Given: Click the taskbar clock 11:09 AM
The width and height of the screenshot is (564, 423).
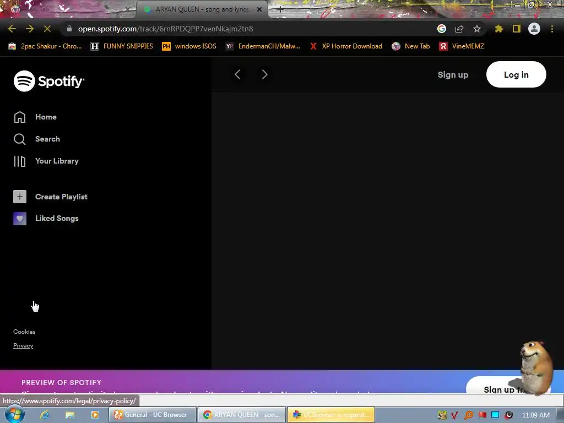Looking at the screenshot, I should pos(535,415).
